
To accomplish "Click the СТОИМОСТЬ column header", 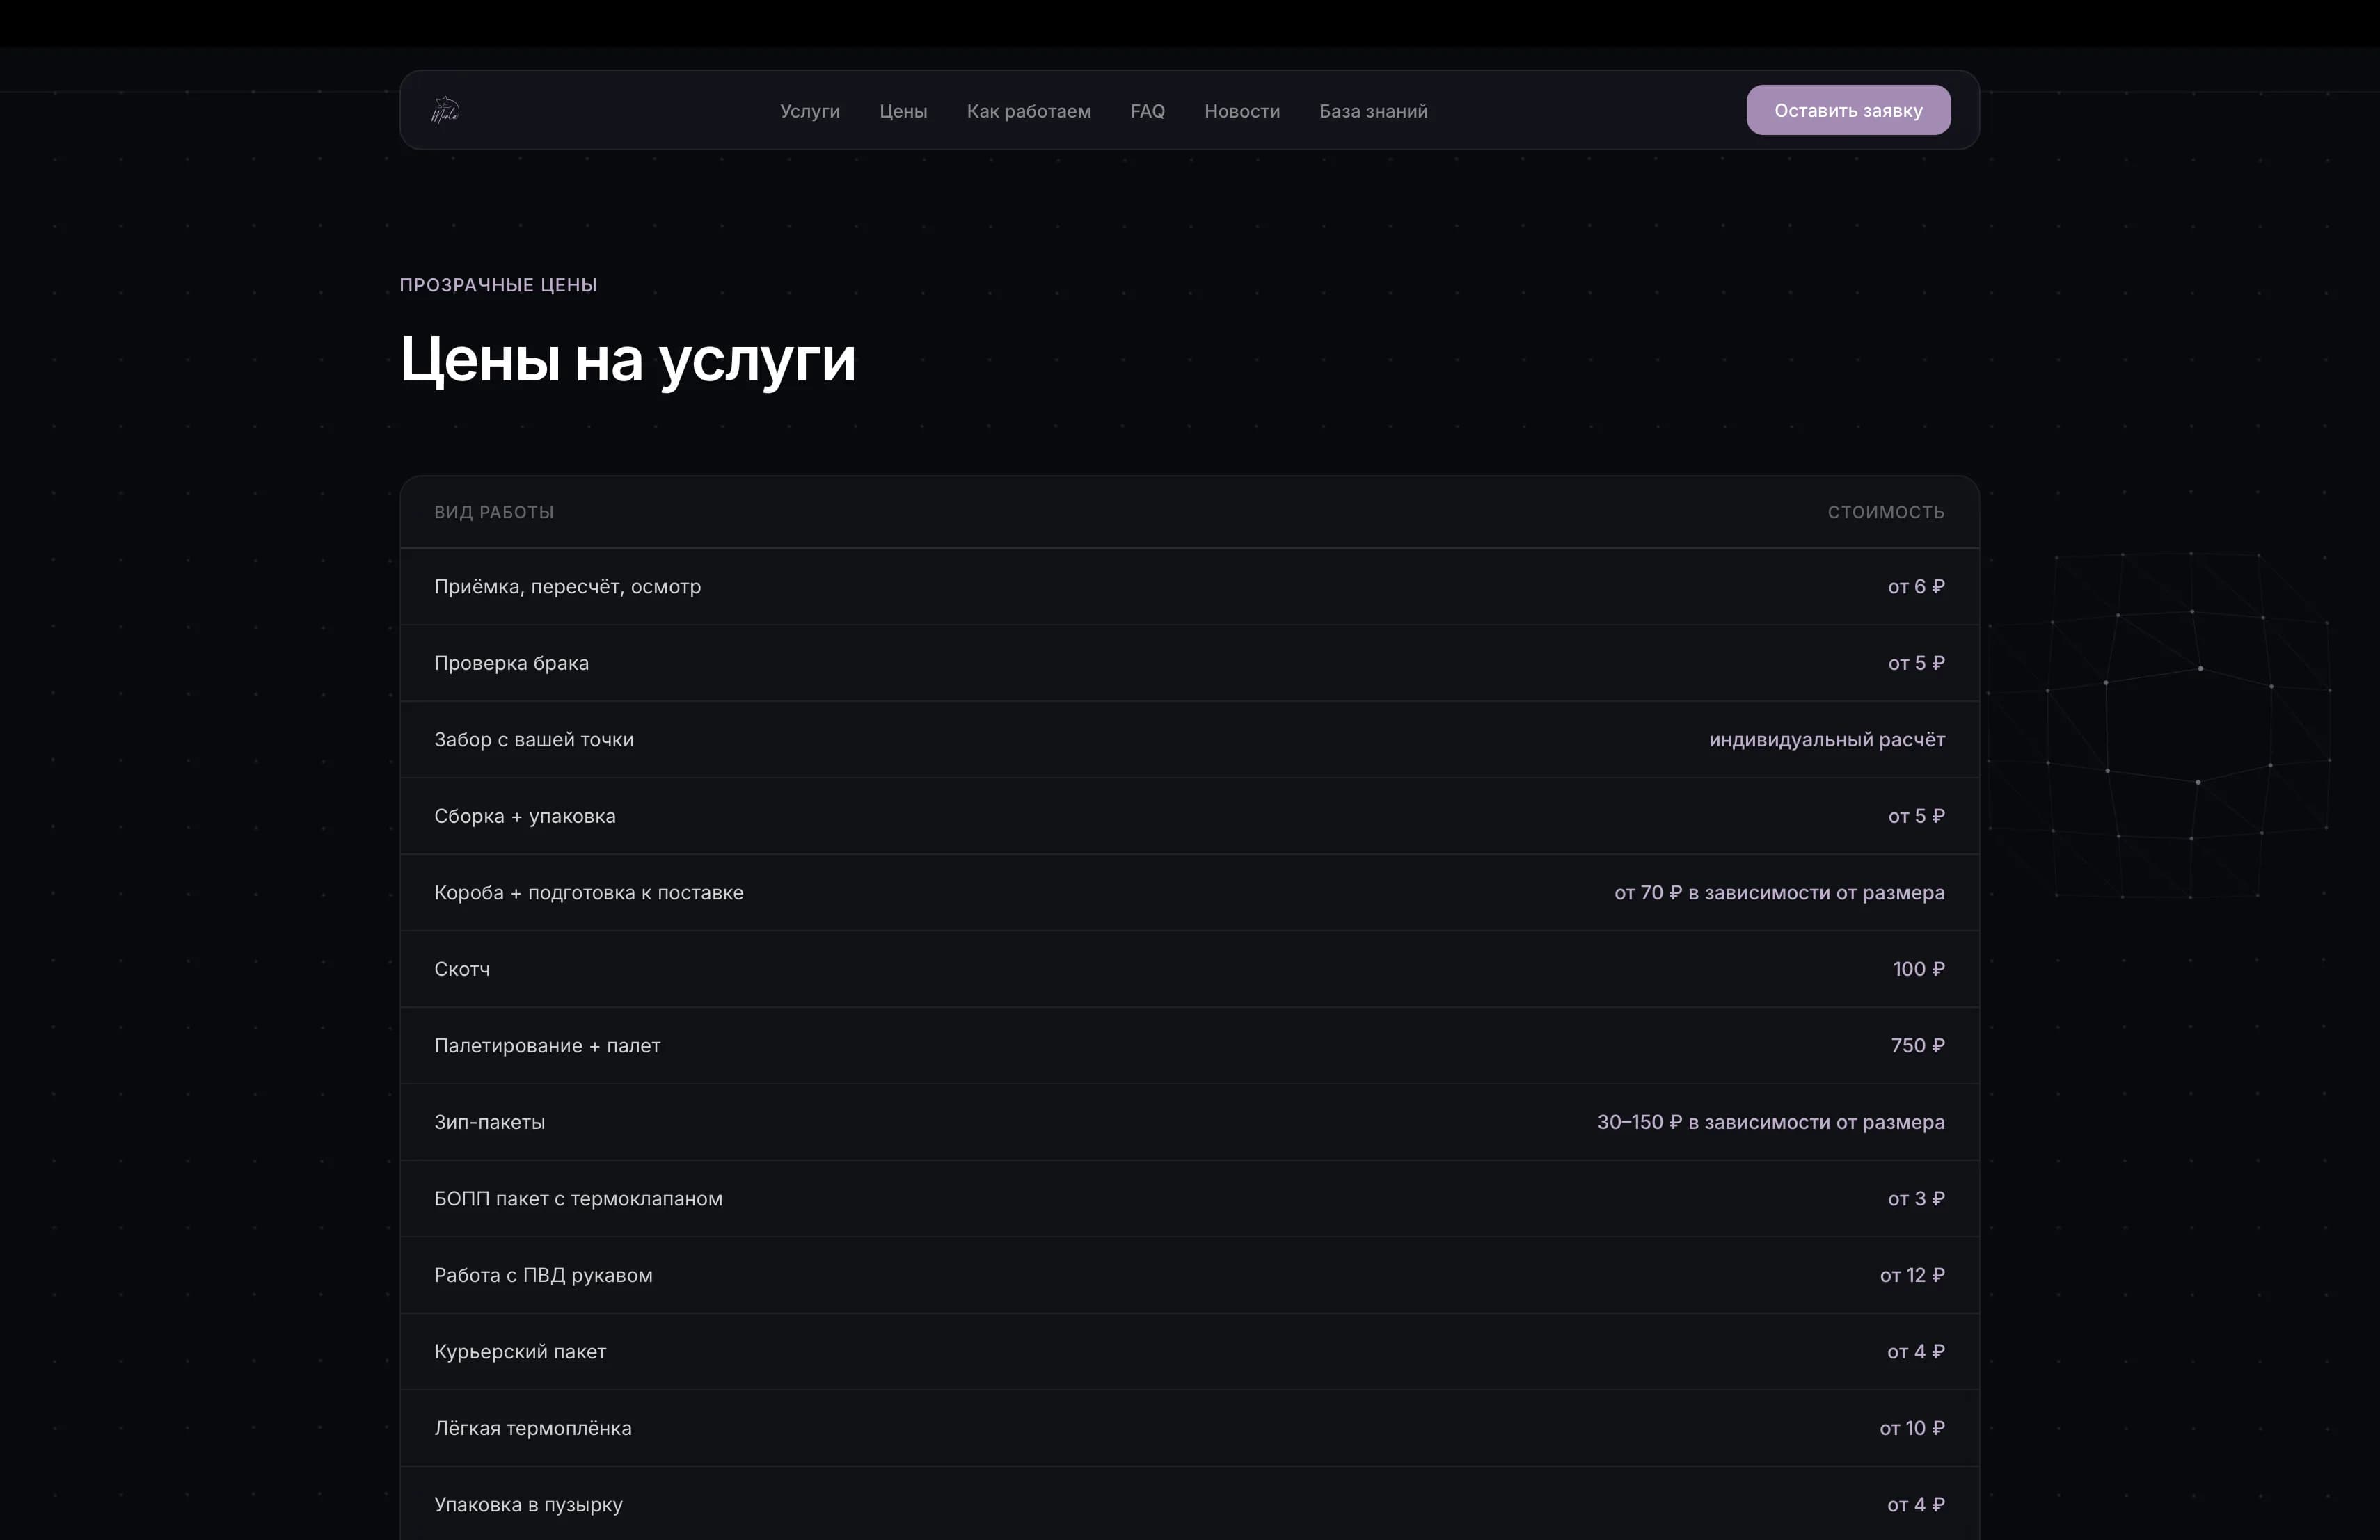I will [1886, 512].
